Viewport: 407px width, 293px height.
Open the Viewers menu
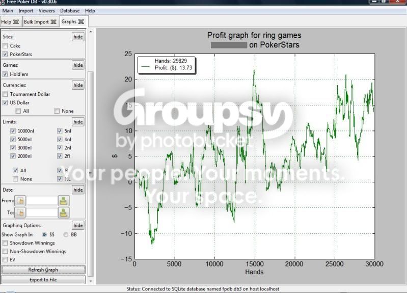(x=47, y=11)
